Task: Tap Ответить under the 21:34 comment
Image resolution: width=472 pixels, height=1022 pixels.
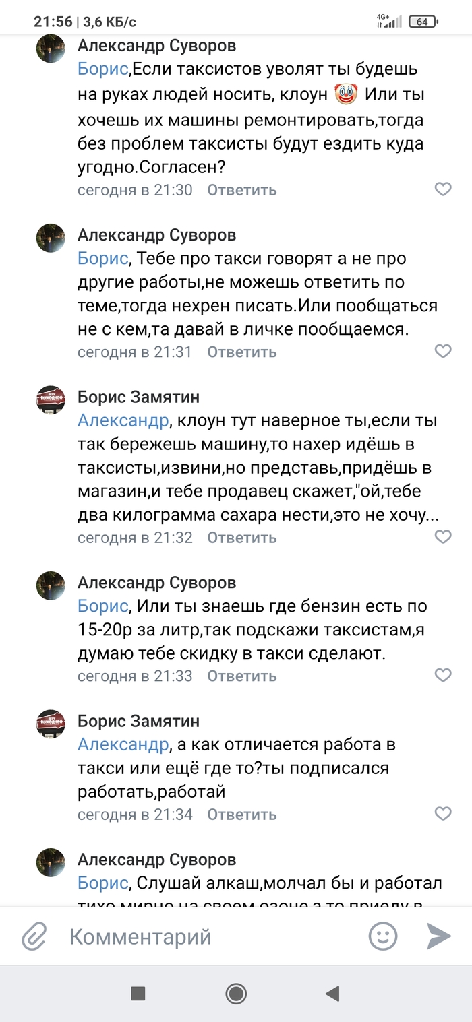Action: tap(241, 814)
